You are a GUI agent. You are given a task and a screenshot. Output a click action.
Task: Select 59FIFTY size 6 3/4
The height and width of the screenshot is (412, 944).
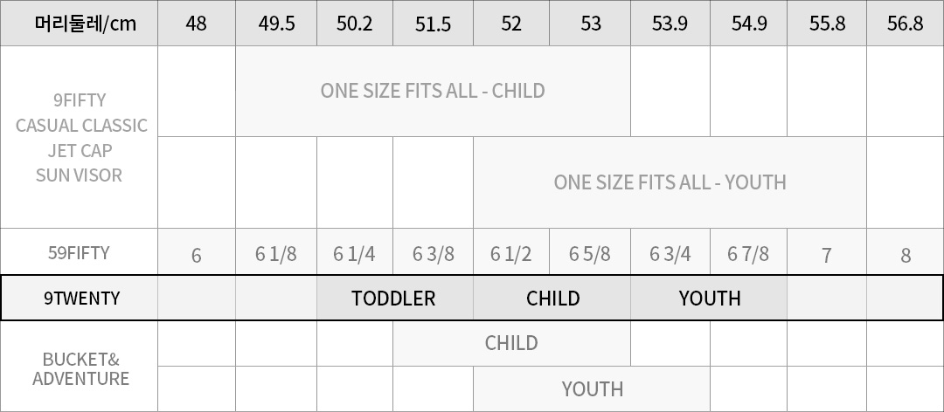point(670,254)
